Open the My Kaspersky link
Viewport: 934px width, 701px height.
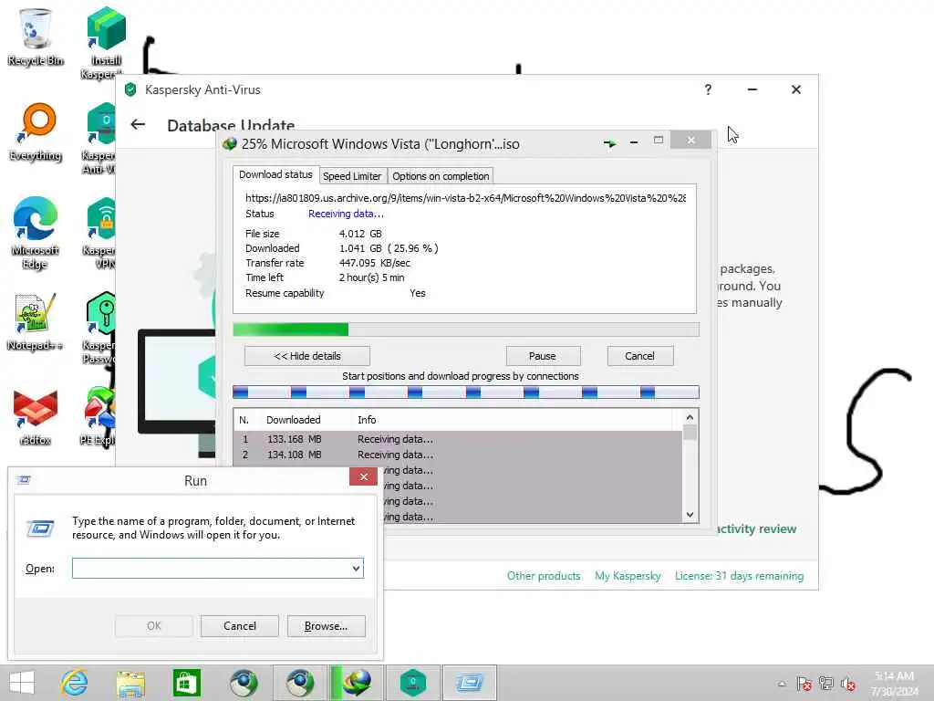pyautogui.click(x=628, y=576)
